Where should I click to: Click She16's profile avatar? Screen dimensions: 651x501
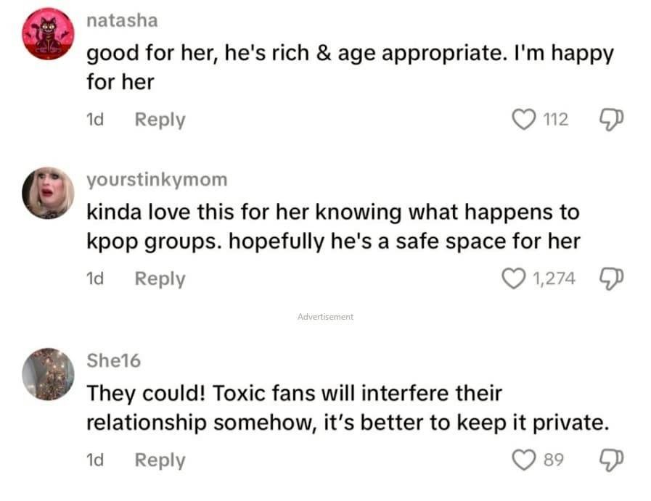tap(48, 374)
